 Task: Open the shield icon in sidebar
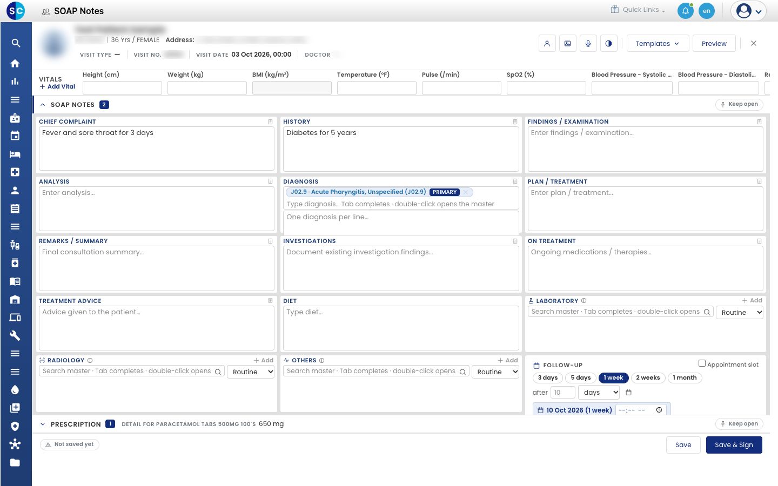click(x=15, y=426)
